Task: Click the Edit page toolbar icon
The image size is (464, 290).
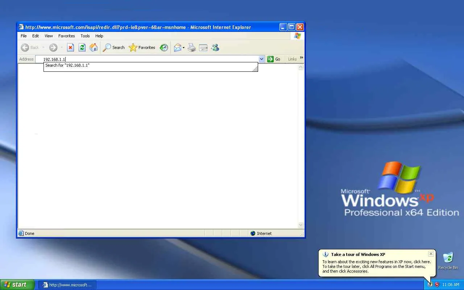Action: pos(203,47)
